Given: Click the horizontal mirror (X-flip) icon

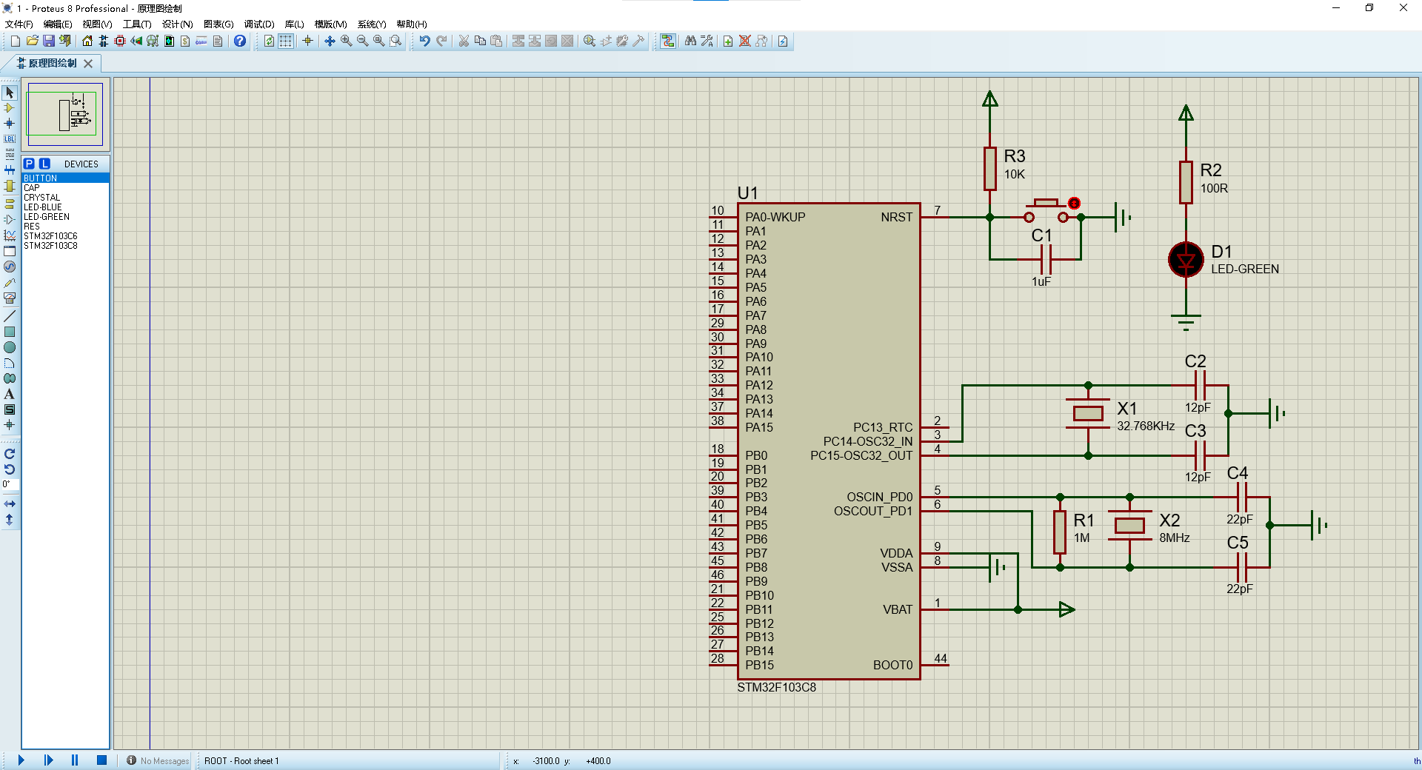Looking at the screenshot, I should pos(10,504).
